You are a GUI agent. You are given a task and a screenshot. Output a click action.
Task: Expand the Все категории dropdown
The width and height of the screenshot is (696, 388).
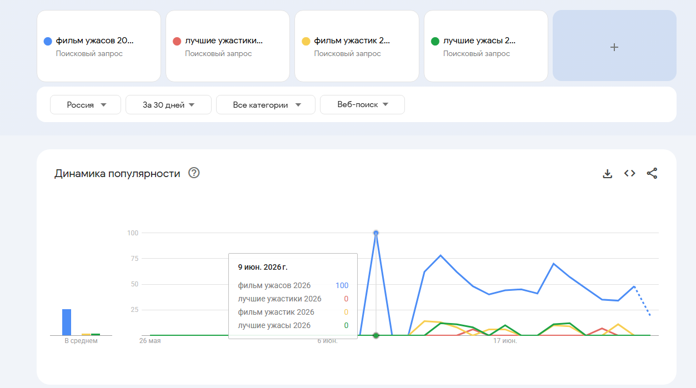coord(266,104)
